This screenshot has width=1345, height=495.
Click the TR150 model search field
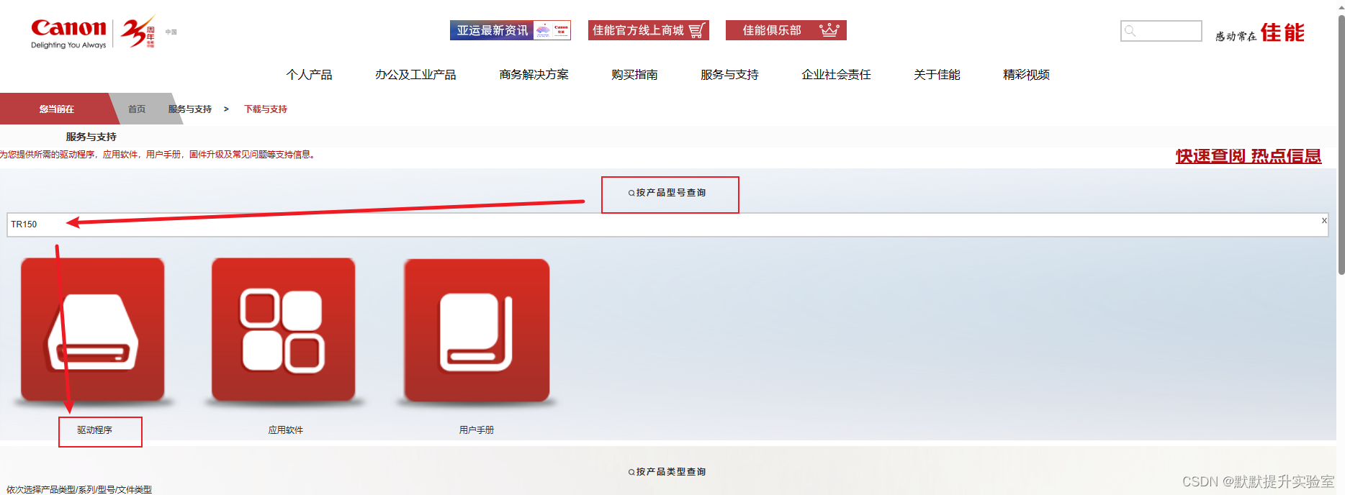667,224
